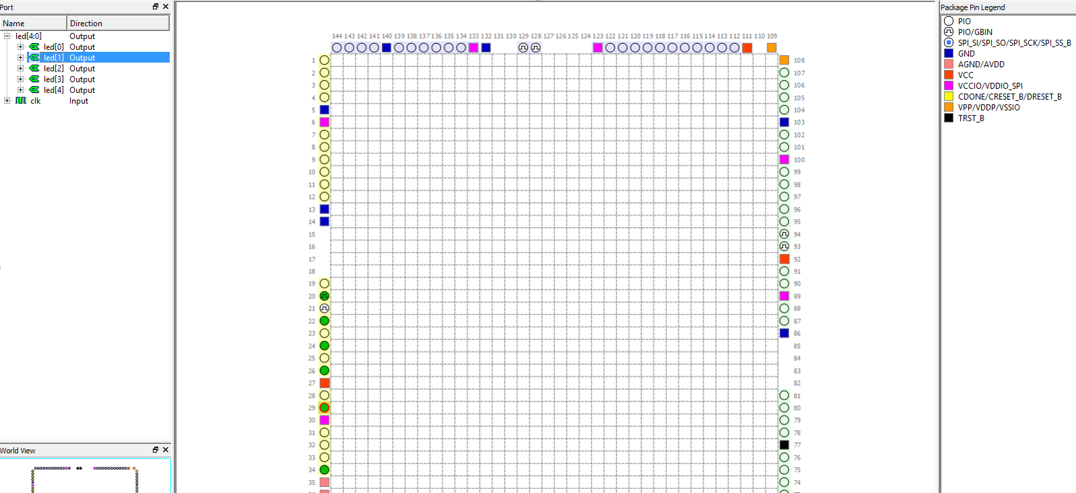Image resolution: width=1076 pixels, height=493 pixels.
Task: Select the highlighted pin 29
Action: 324,407
